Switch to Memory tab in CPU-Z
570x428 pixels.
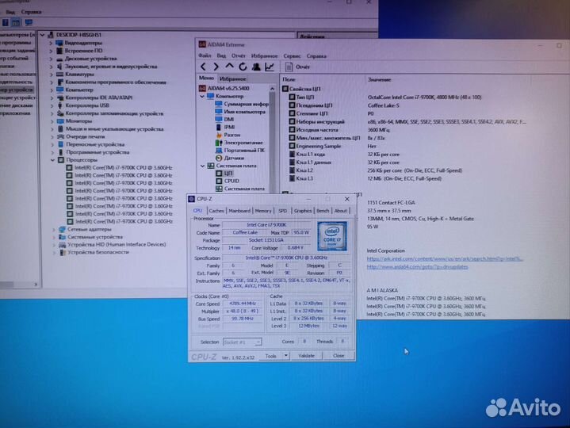point(263,211)
